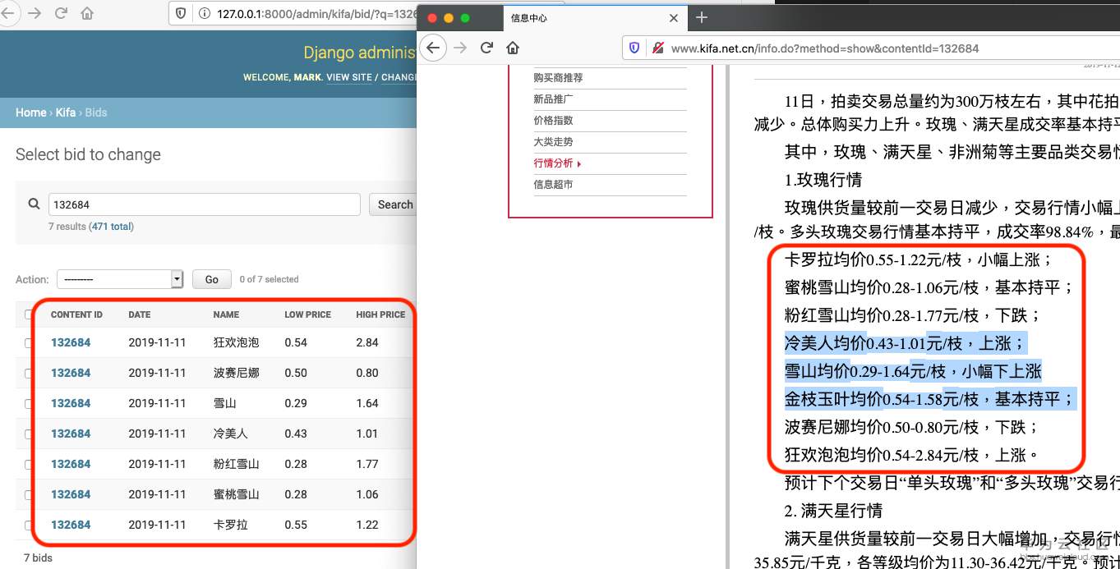The height and width of the screenshot is (569, 1120).
Task: Click the Home breadcrumb link
Action: tap(31, 112)
